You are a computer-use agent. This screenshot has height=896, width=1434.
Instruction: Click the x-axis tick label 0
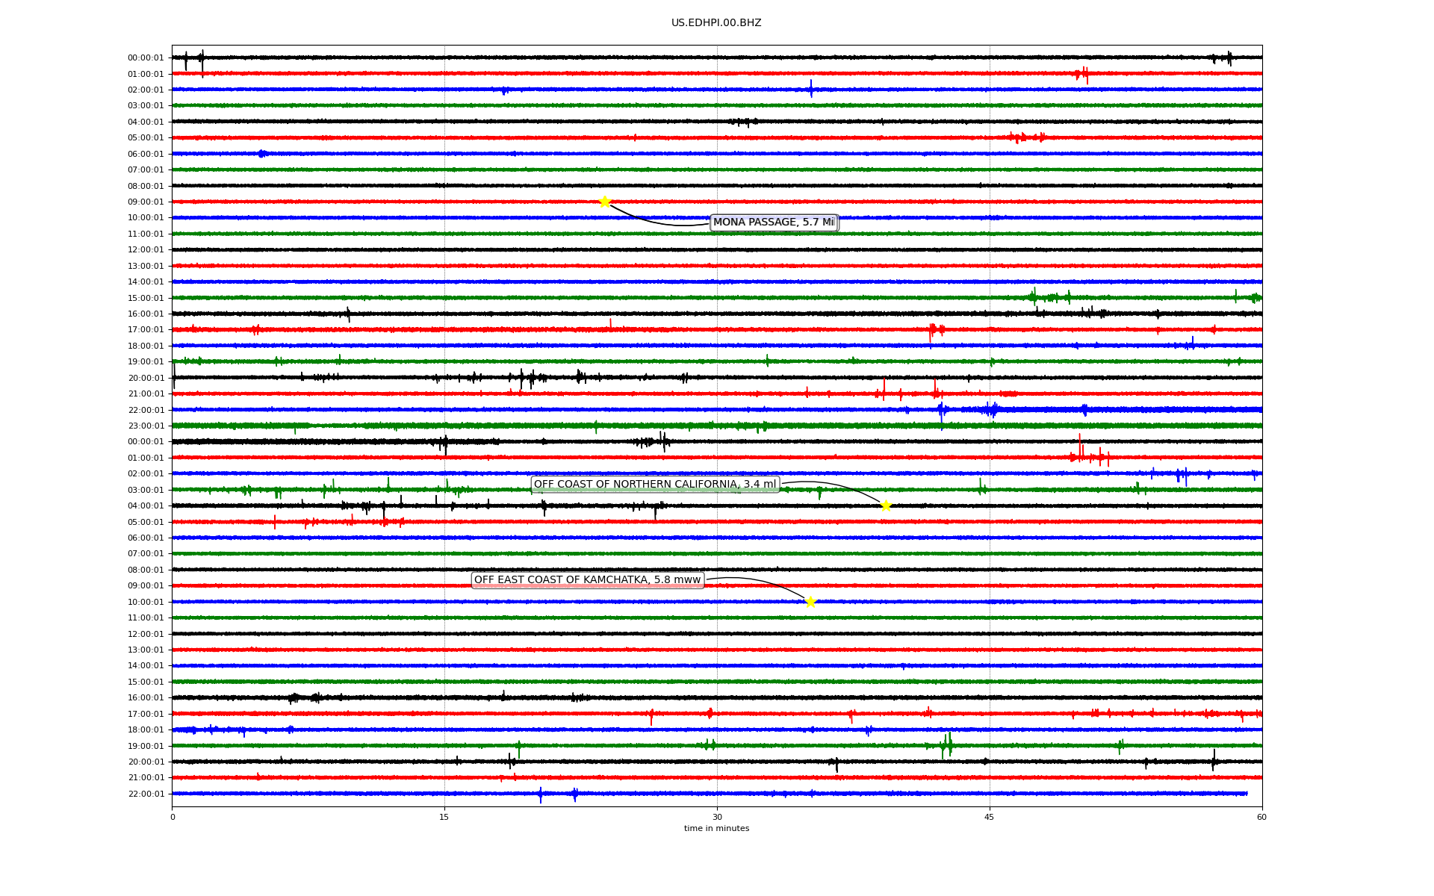173,817
